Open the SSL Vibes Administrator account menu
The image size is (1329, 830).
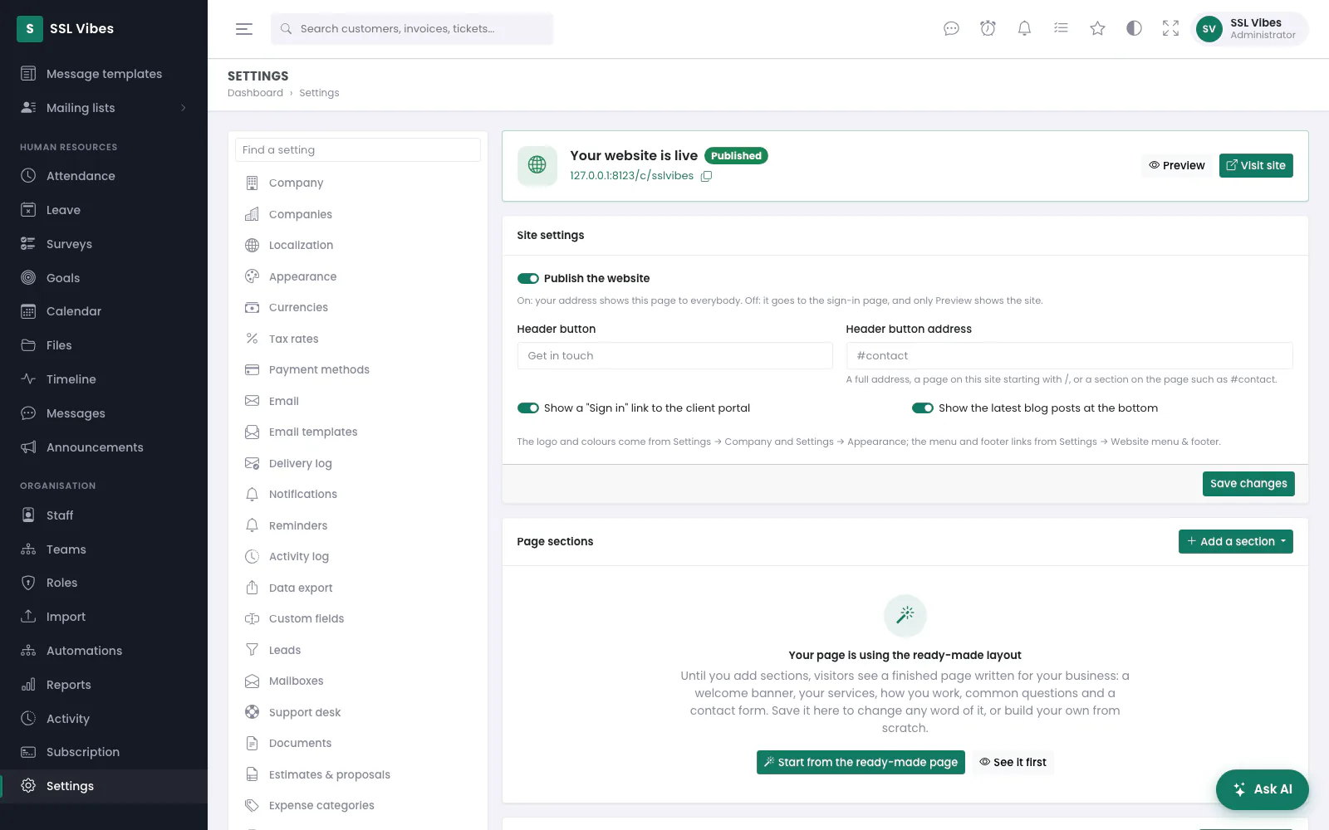1250,29
